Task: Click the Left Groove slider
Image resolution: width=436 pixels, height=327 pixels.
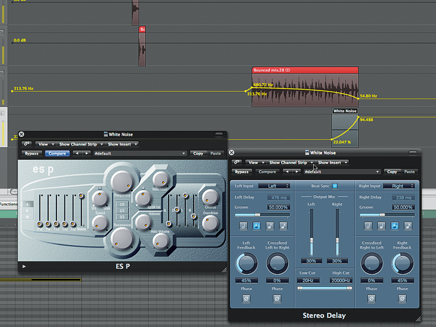Action: [262, 214]
